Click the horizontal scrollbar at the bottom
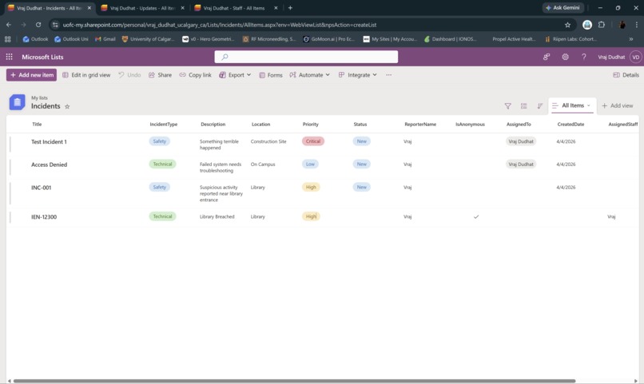This screenshot has width=644, height=384. pos(294,381)
